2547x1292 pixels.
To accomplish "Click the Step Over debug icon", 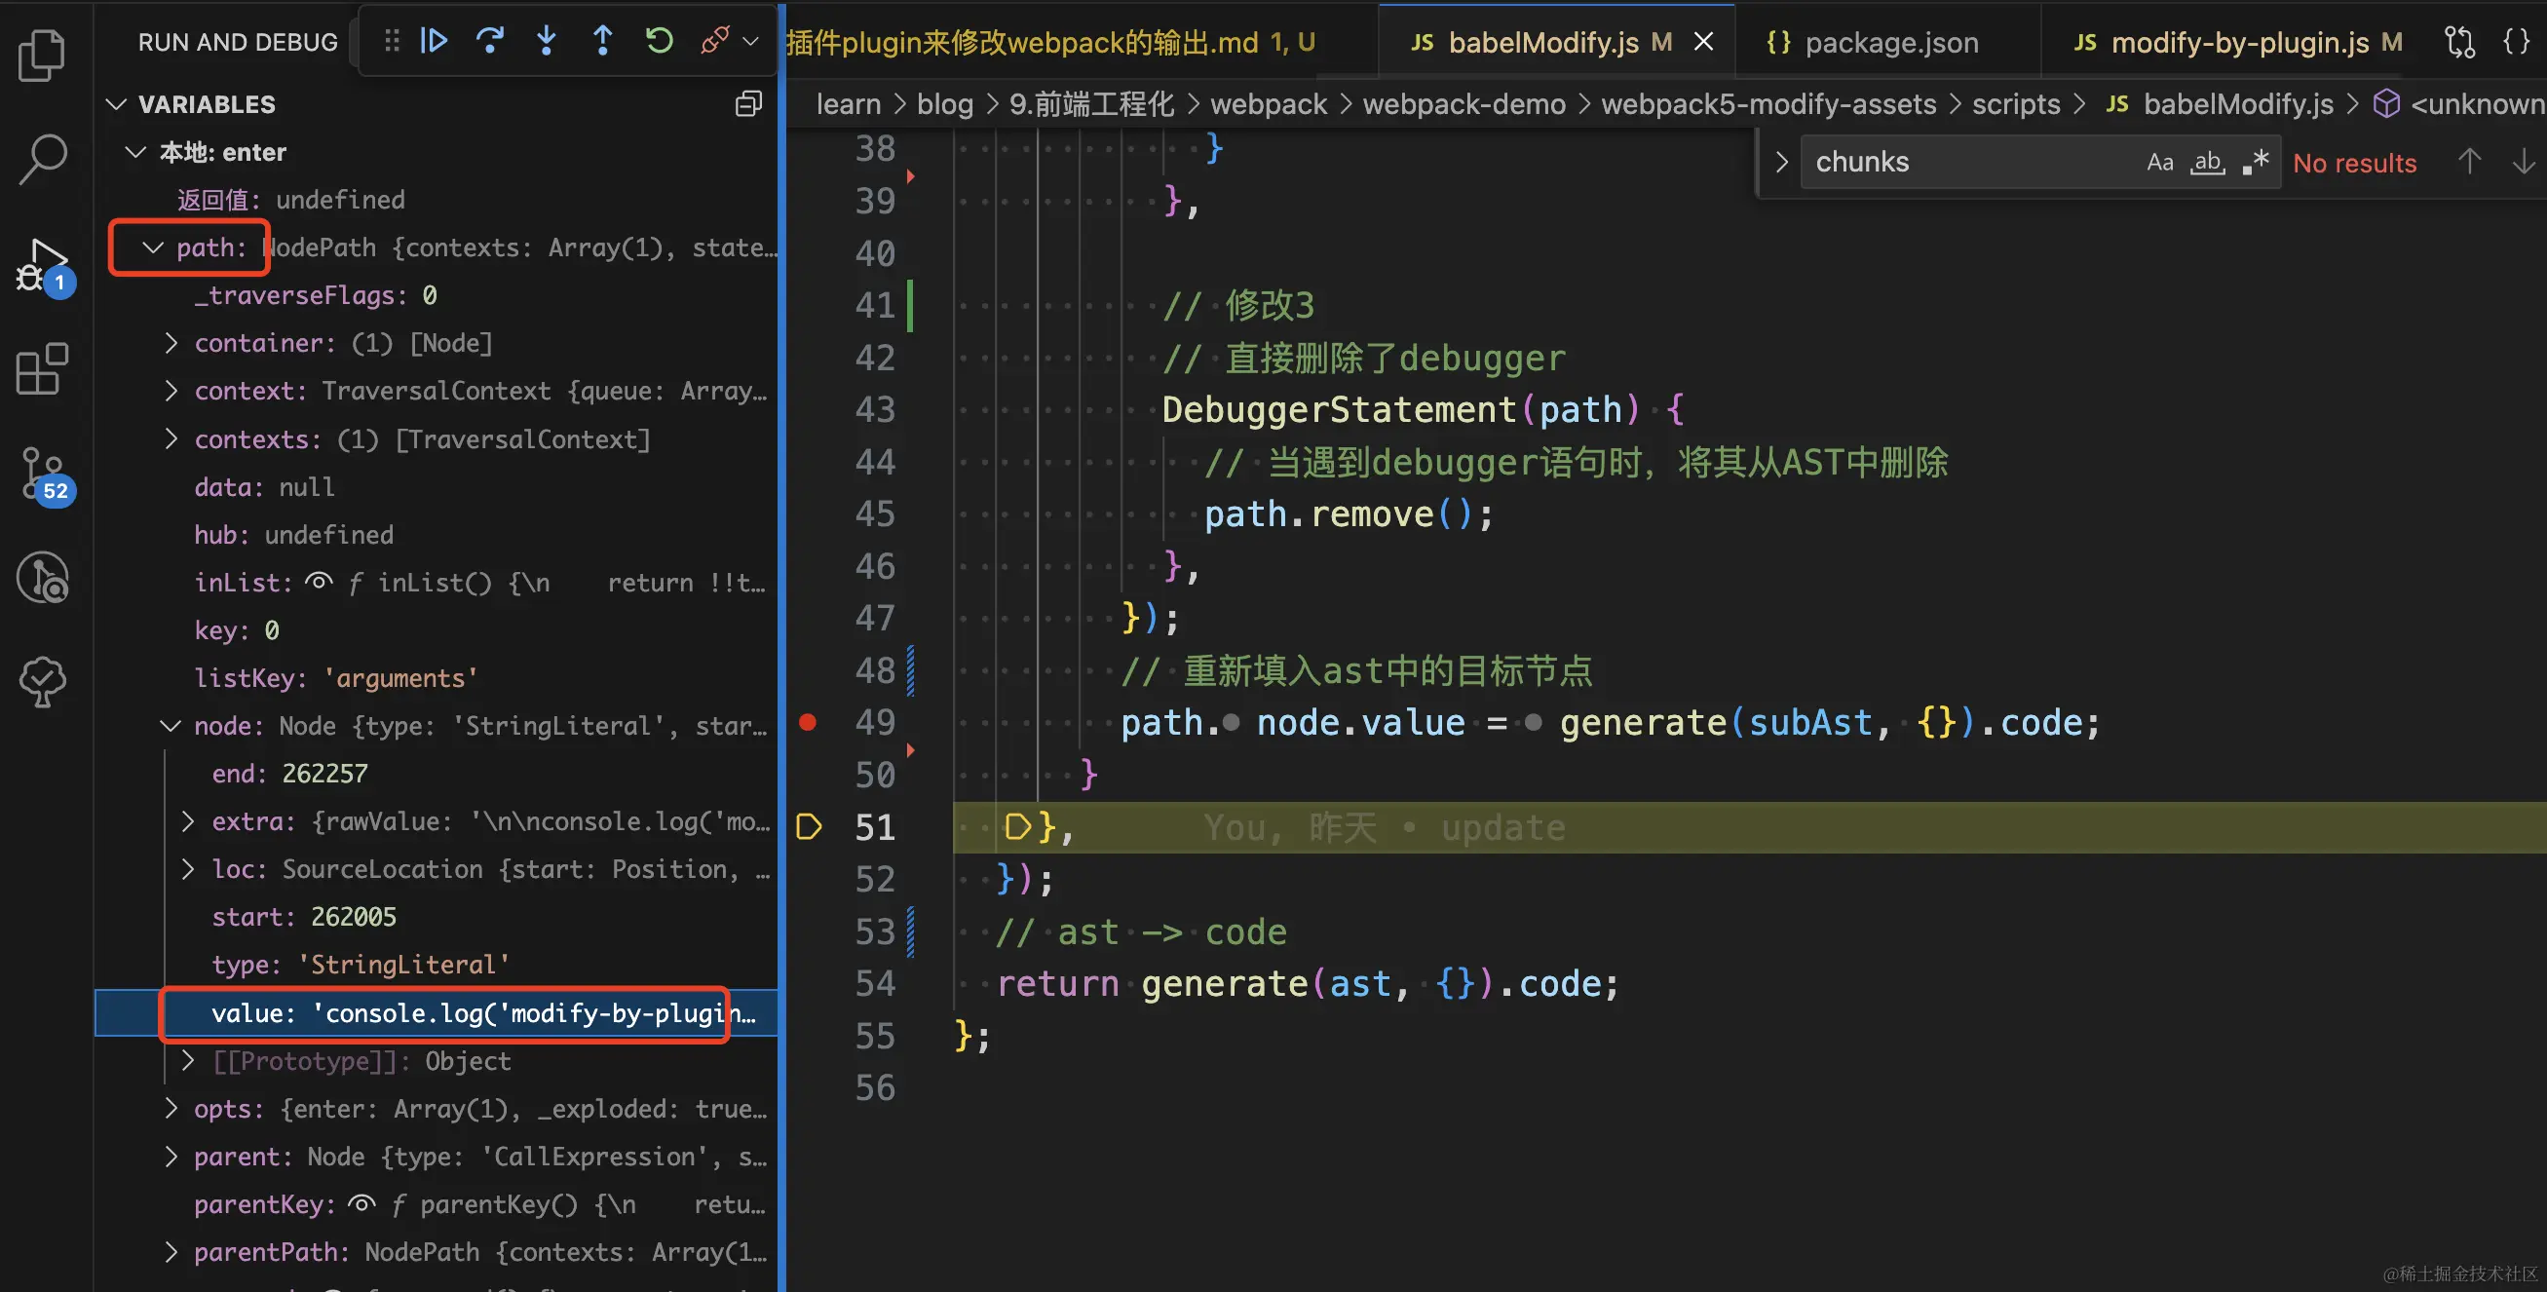I will [x=489, y=41].
